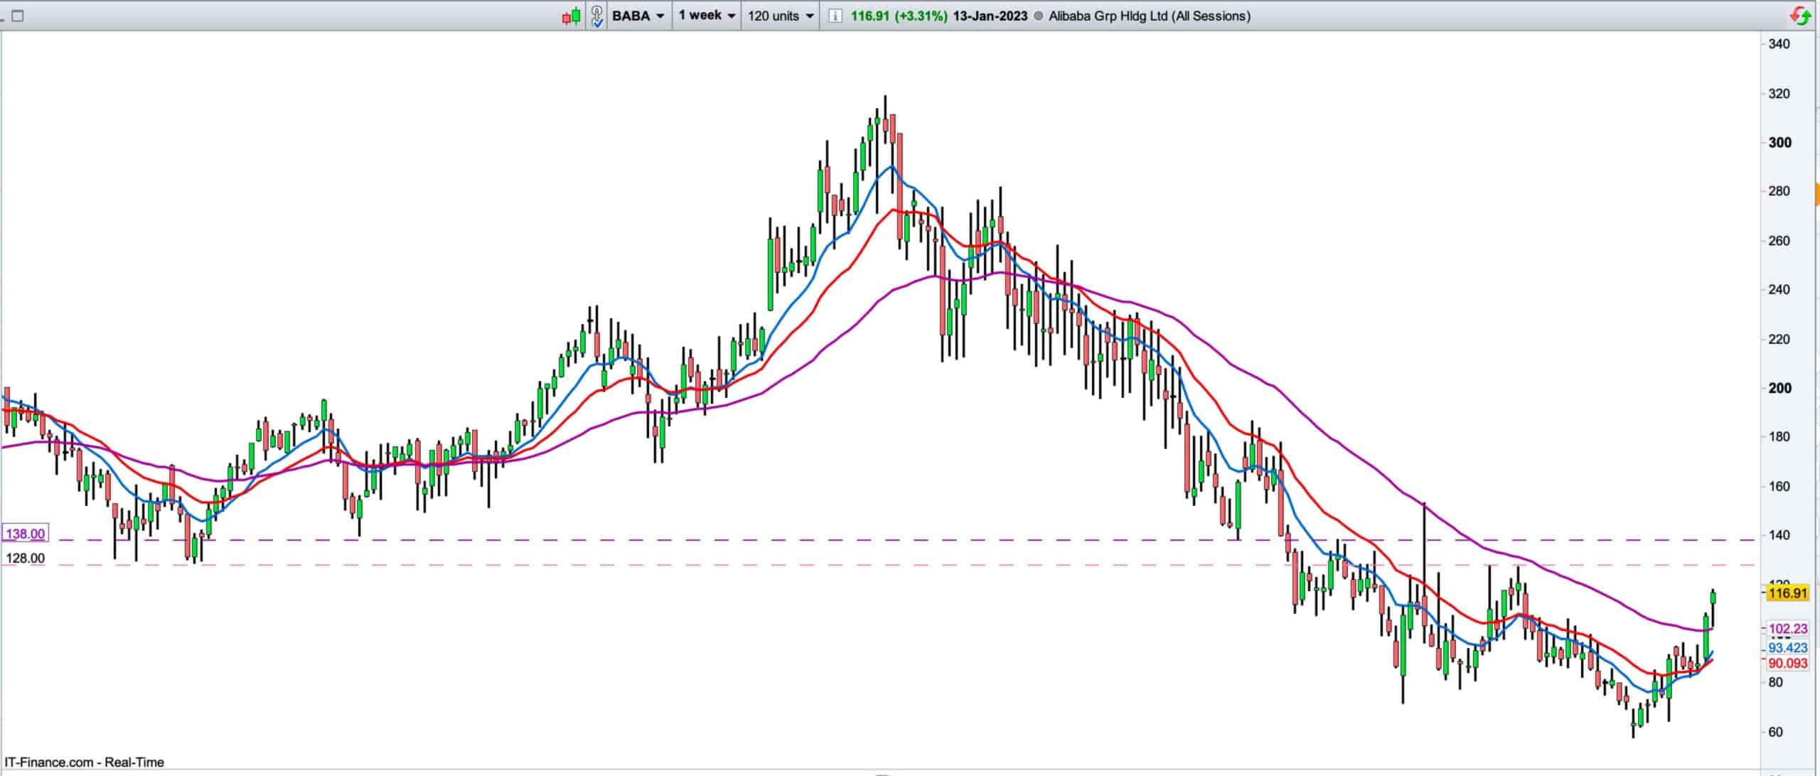The width and height of the screenshot is (1820, 776).
Task: Click the purple 102.23 moving average label
Action: coord(1787,629)
